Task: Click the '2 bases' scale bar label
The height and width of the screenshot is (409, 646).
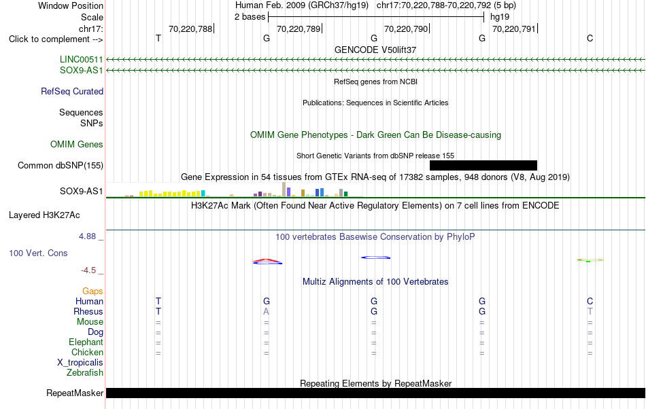Action: (x=250, y=17)
